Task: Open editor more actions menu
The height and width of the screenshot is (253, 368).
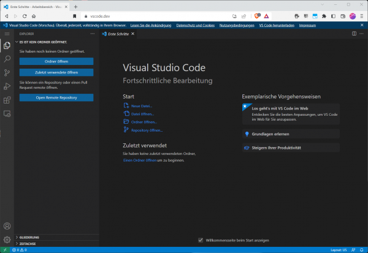Action: tap(361, 34)
